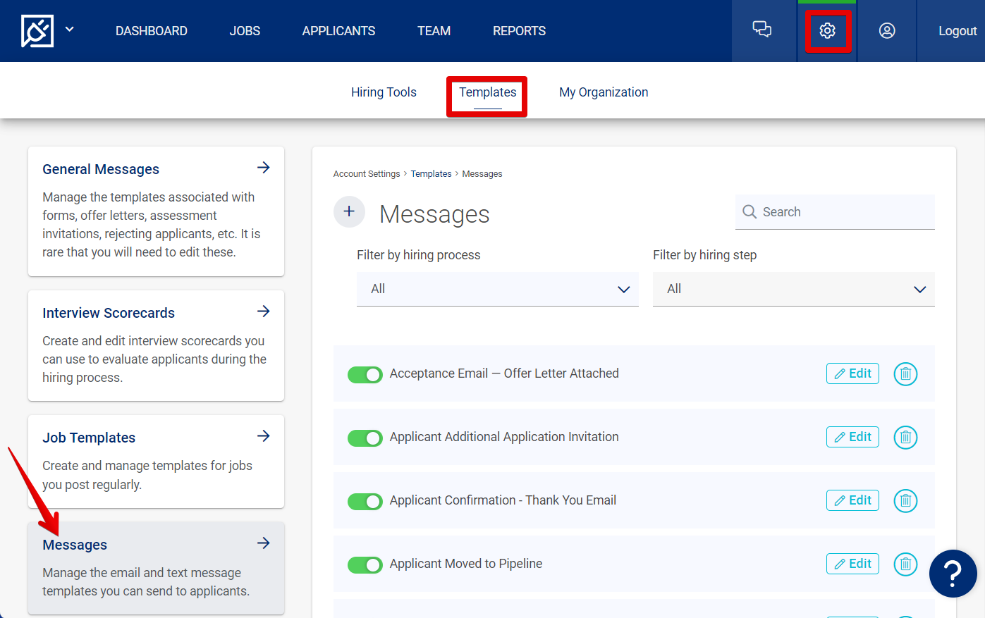
Task: Open the Messages card arrow
Action: (x=263, y=543)
